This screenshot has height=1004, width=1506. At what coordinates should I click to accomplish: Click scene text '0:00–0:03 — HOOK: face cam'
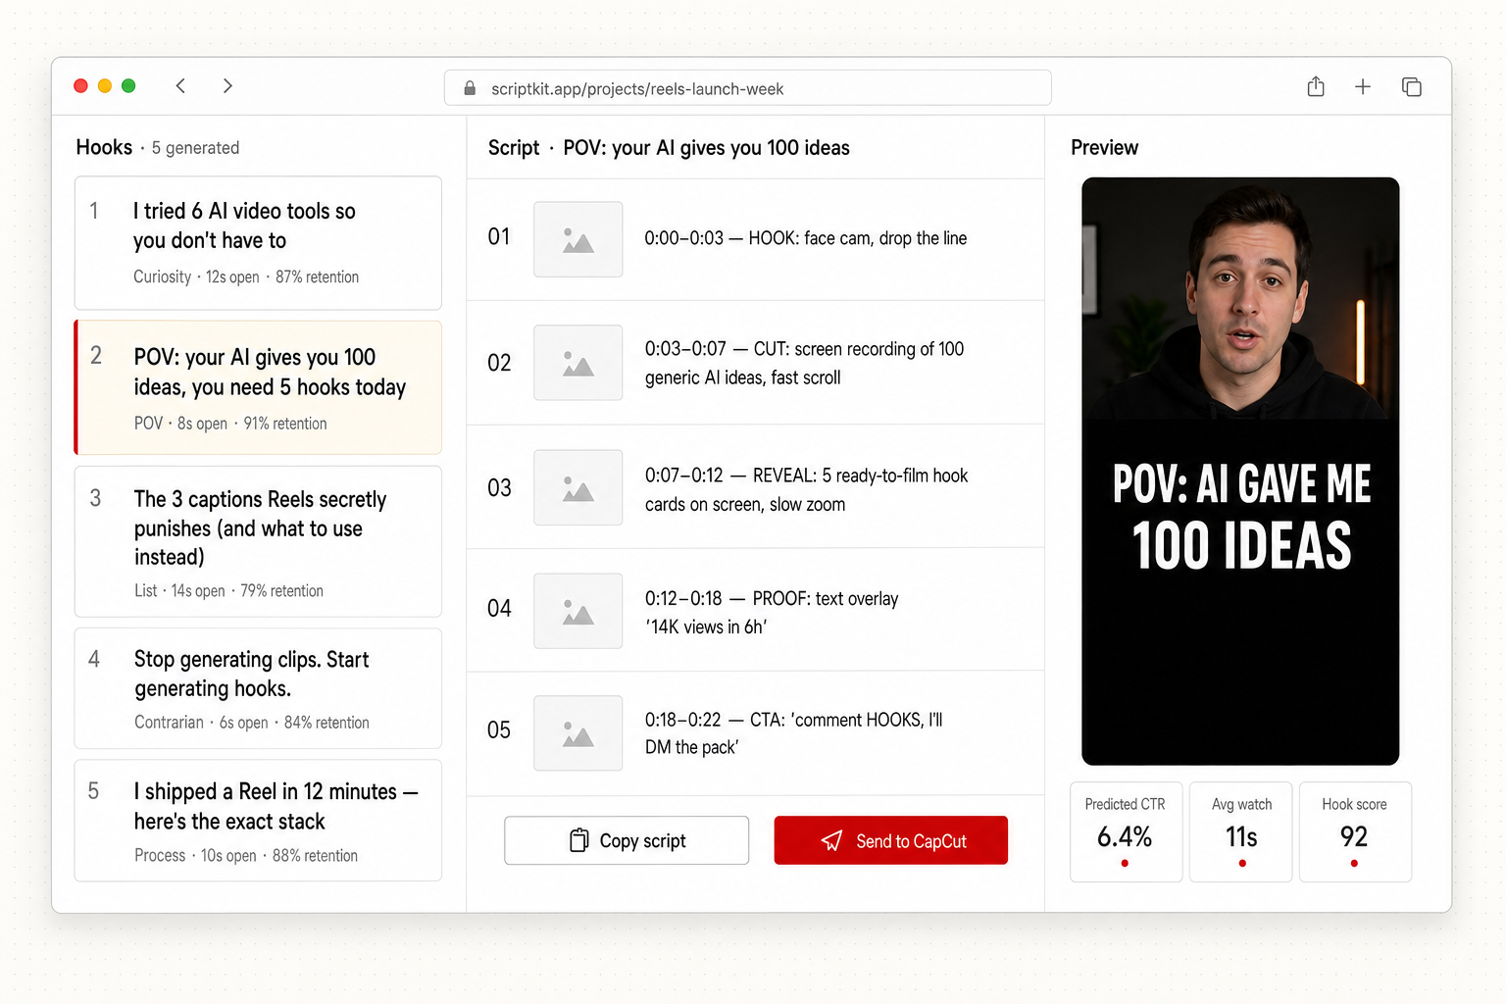tap(805, 238)
